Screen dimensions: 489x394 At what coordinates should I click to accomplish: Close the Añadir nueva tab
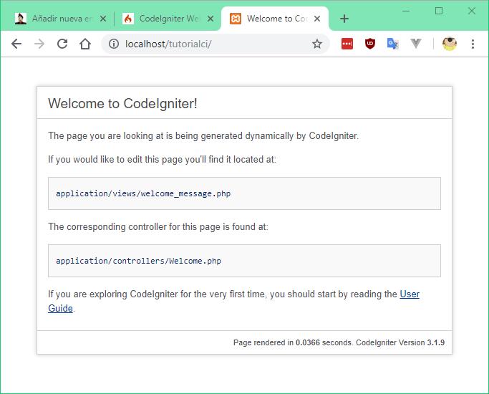[103, 19]
